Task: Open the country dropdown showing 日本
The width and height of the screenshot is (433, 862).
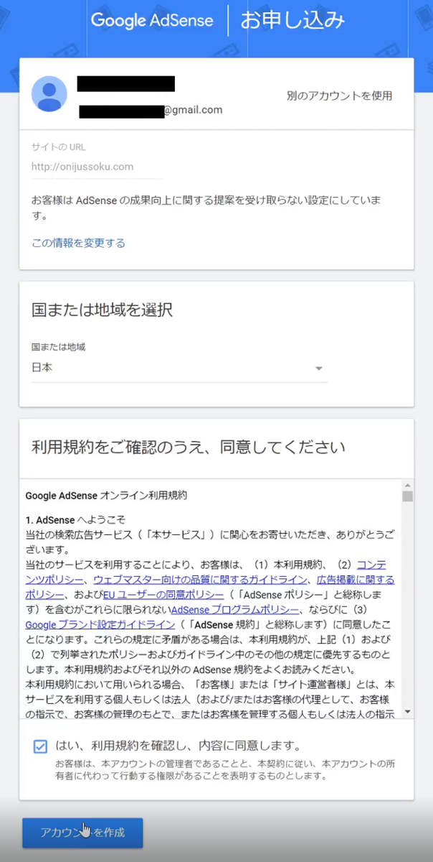Action: pyautogui.click(x=179, y=368)
